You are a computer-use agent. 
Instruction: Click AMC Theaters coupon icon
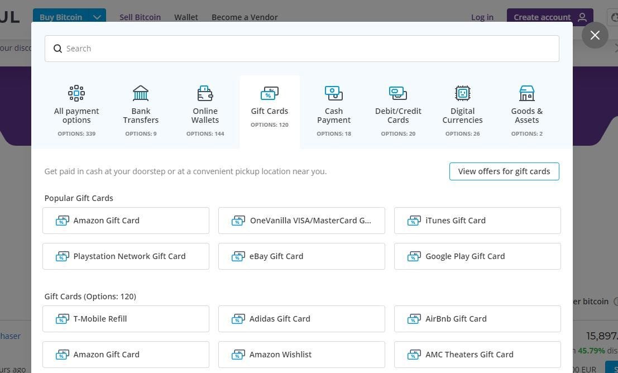coord(414,355)
